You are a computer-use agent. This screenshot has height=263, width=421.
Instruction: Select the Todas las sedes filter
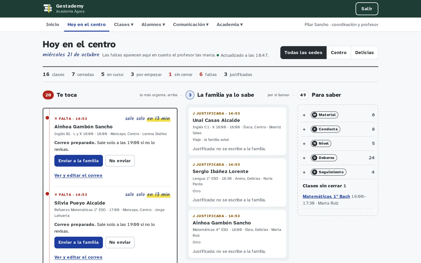tap(303, 53)
